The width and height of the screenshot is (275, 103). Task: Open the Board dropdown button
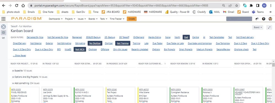click(x=258, y=27)
